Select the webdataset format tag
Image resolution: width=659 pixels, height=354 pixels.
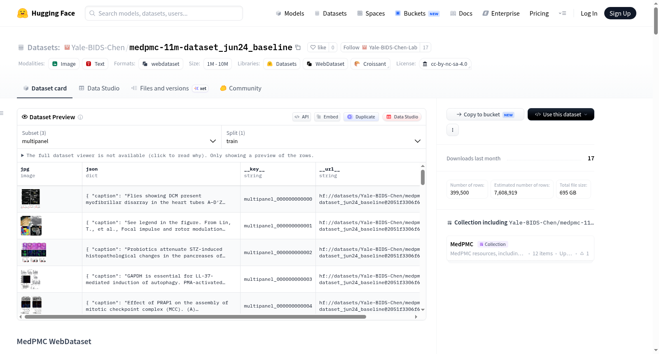click(161, 64)
